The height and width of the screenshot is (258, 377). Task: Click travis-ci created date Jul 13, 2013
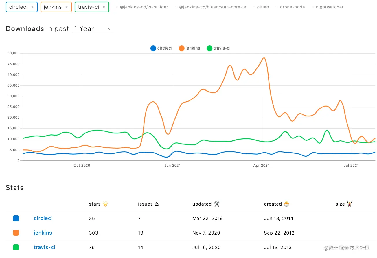coord(278,247)
